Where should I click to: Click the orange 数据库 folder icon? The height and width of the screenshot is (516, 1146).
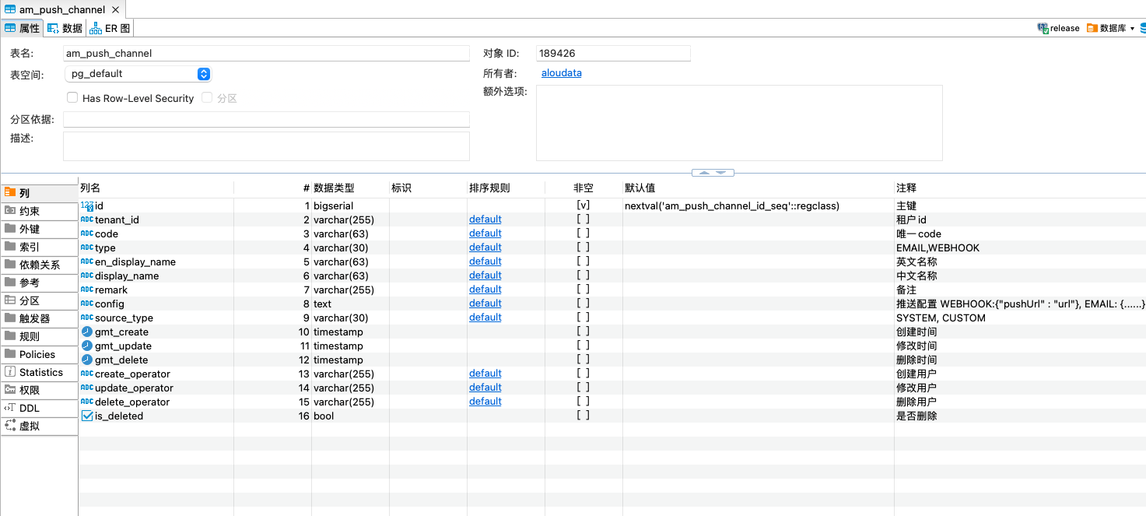1092,28
